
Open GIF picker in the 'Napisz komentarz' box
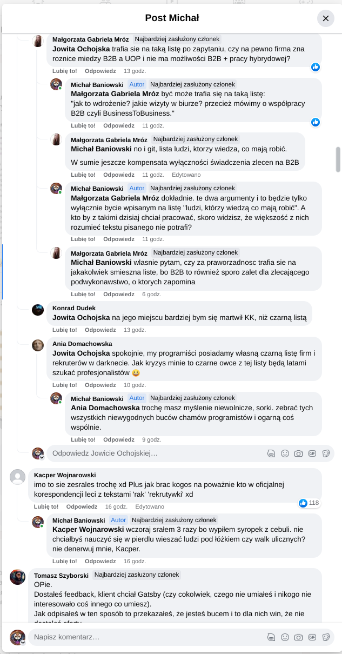tap(312, 637)
